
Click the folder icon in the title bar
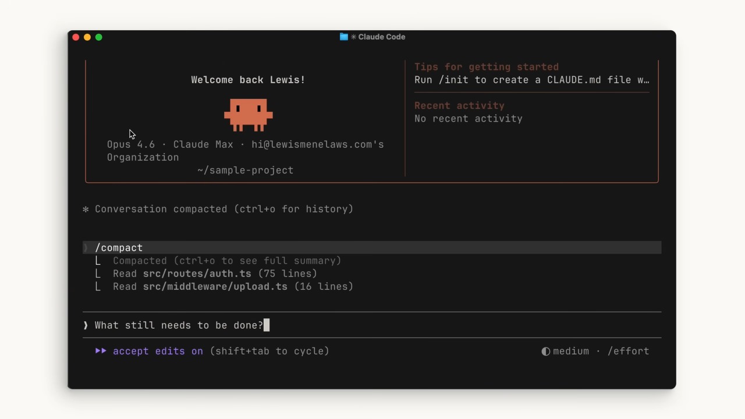[344, 37]
